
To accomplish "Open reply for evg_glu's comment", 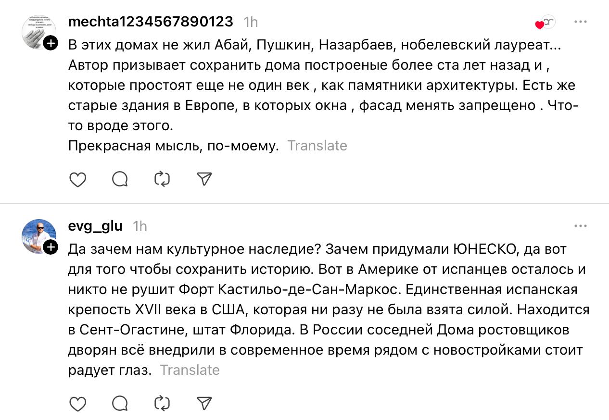I will click(x=120, y=402).
